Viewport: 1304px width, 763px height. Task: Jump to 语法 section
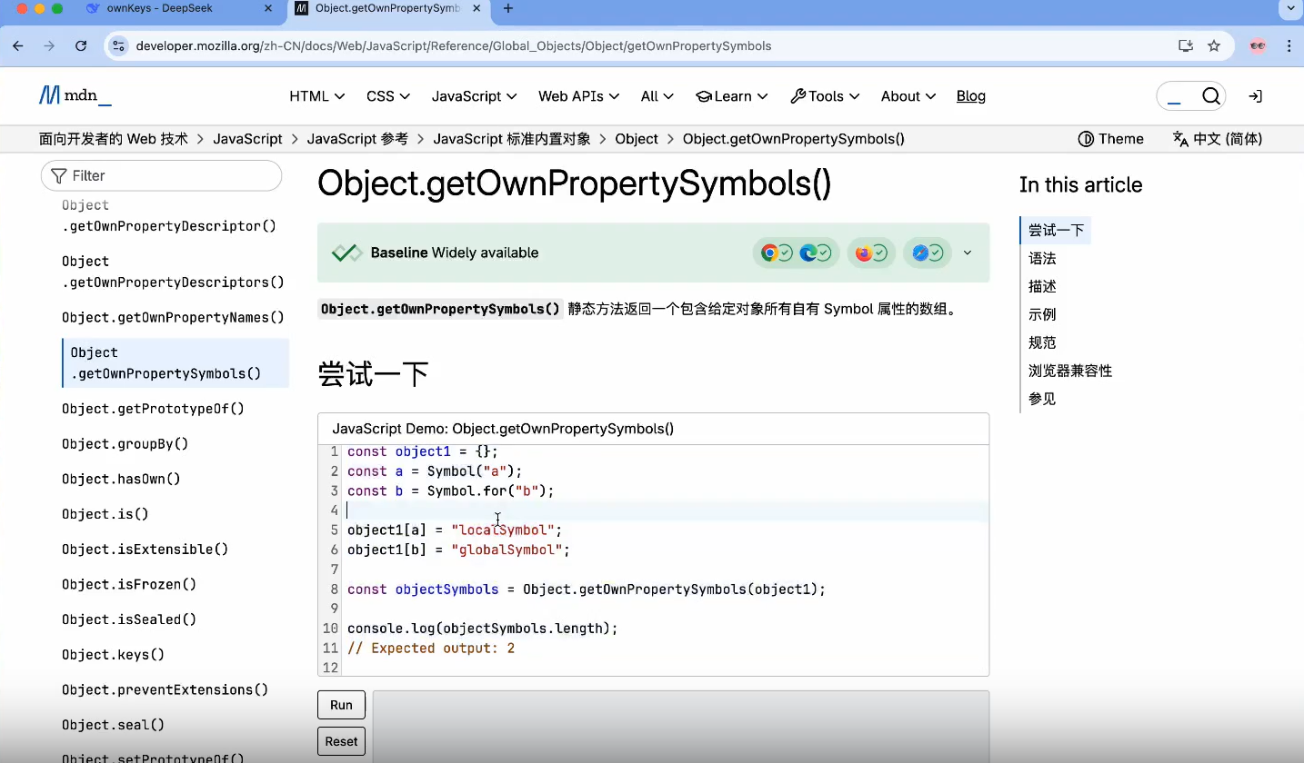pos(1042,259)
